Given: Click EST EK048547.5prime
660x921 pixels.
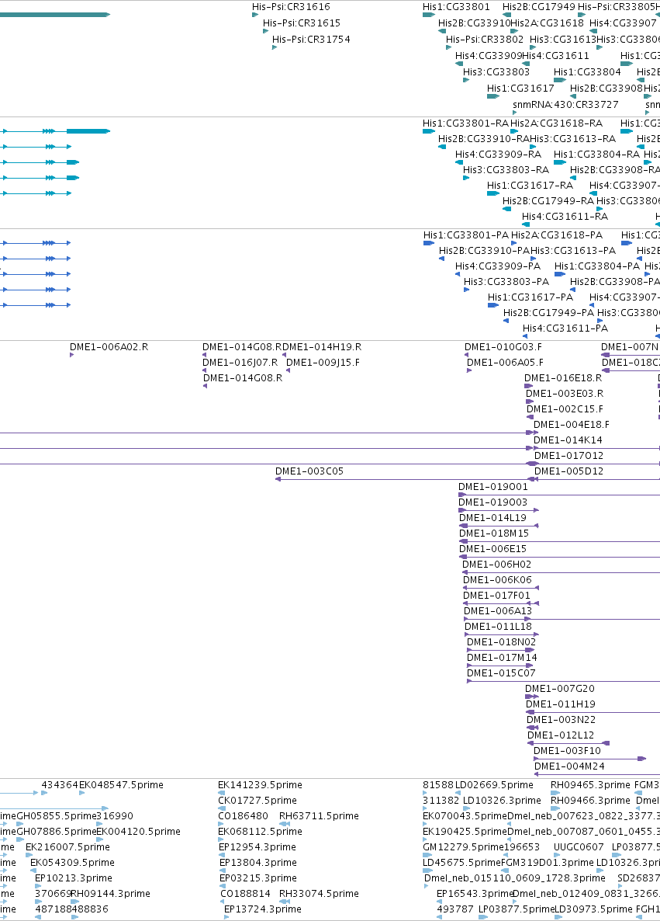Looking at the screenshot, I should tap(121, 785).
